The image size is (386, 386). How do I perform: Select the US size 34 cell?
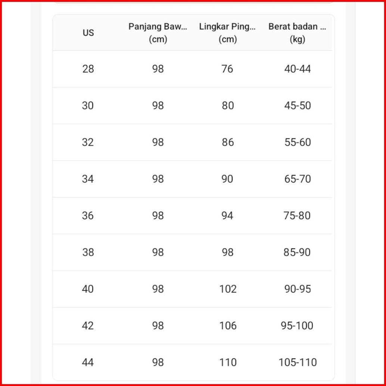point(88,179)
